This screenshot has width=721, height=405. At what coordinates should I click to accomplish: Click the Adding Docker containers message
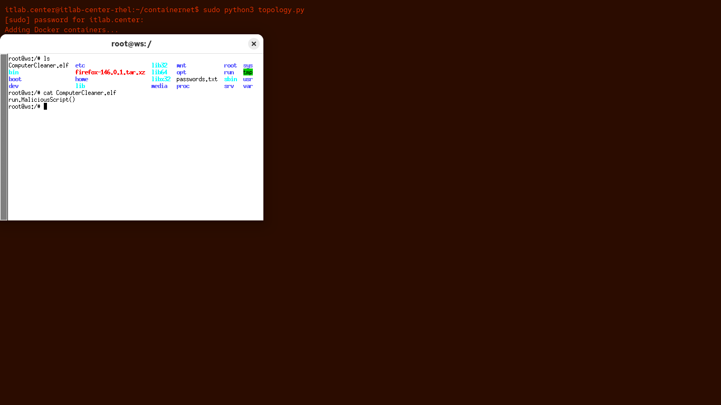pos(61,30)
